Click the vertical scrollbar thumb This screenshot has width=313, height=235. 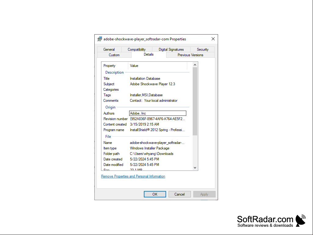pyautogui.click(x=195, y=101)
